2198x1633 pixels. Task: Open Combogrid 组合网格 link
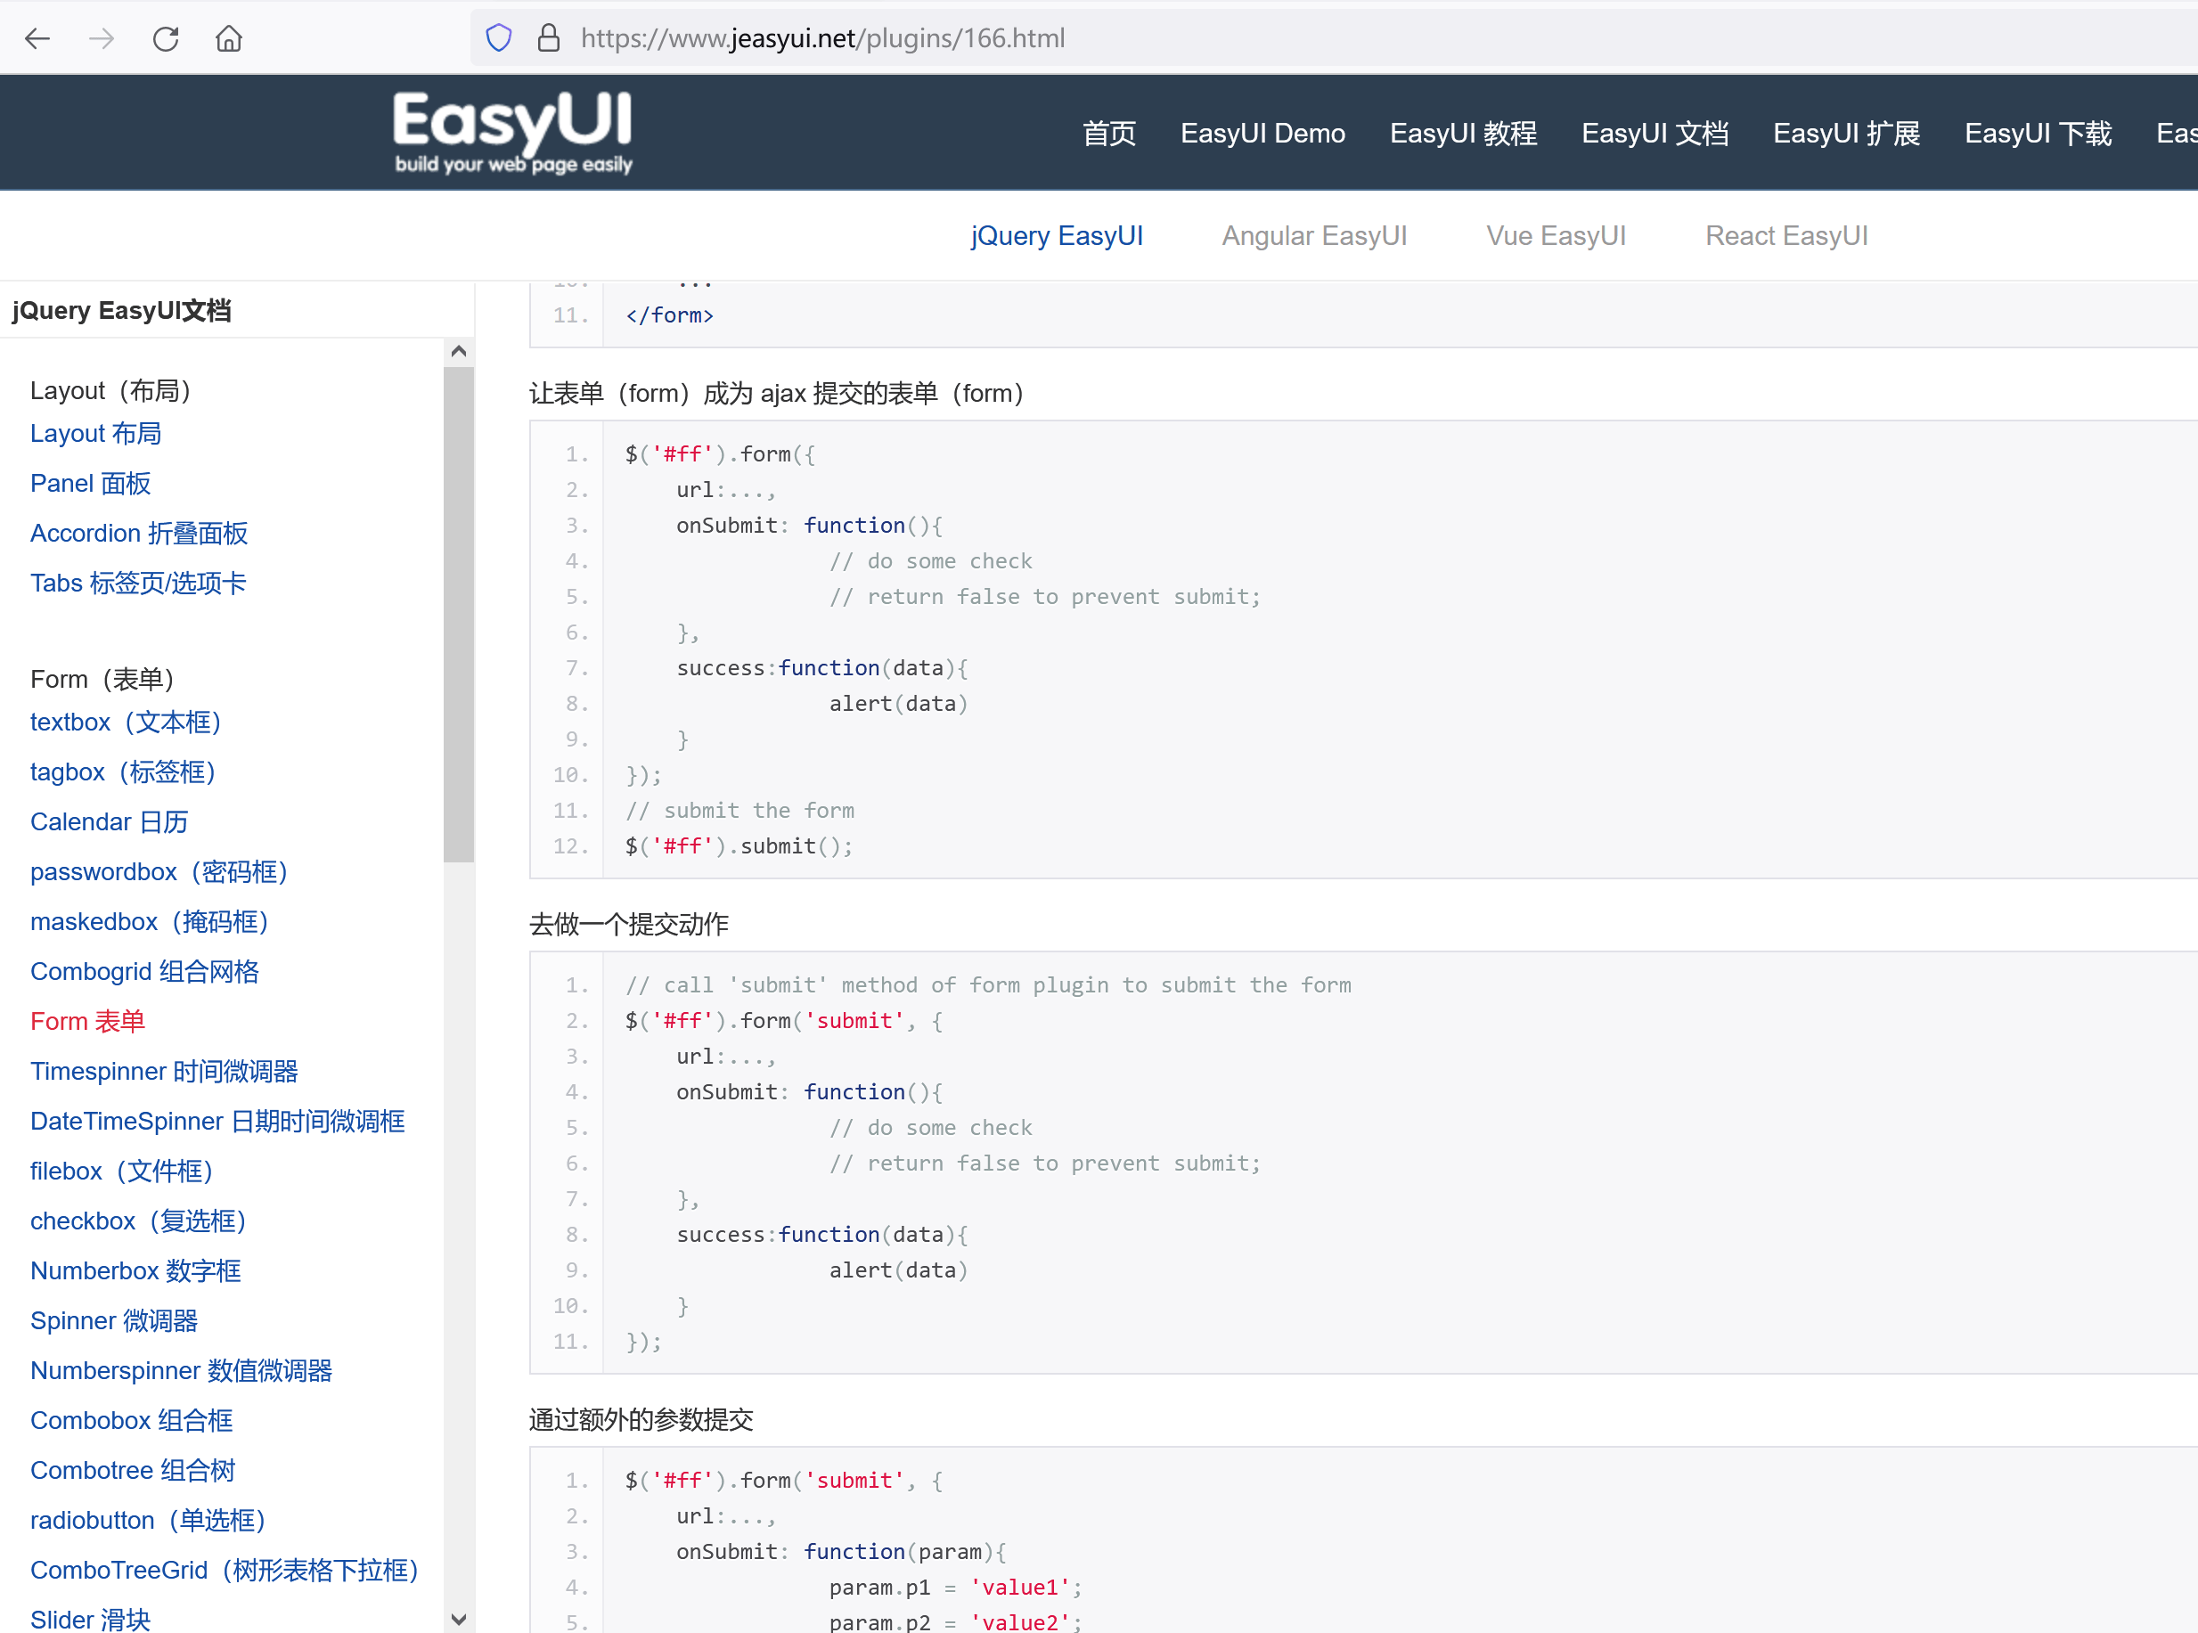(145, 971)
